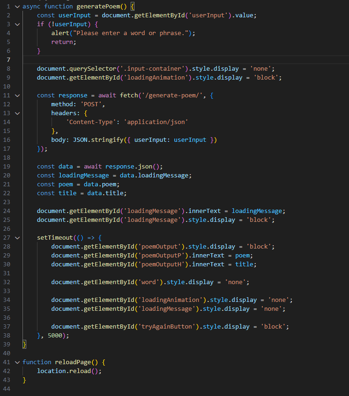Click the 'POST' method value

coord(90,104)
